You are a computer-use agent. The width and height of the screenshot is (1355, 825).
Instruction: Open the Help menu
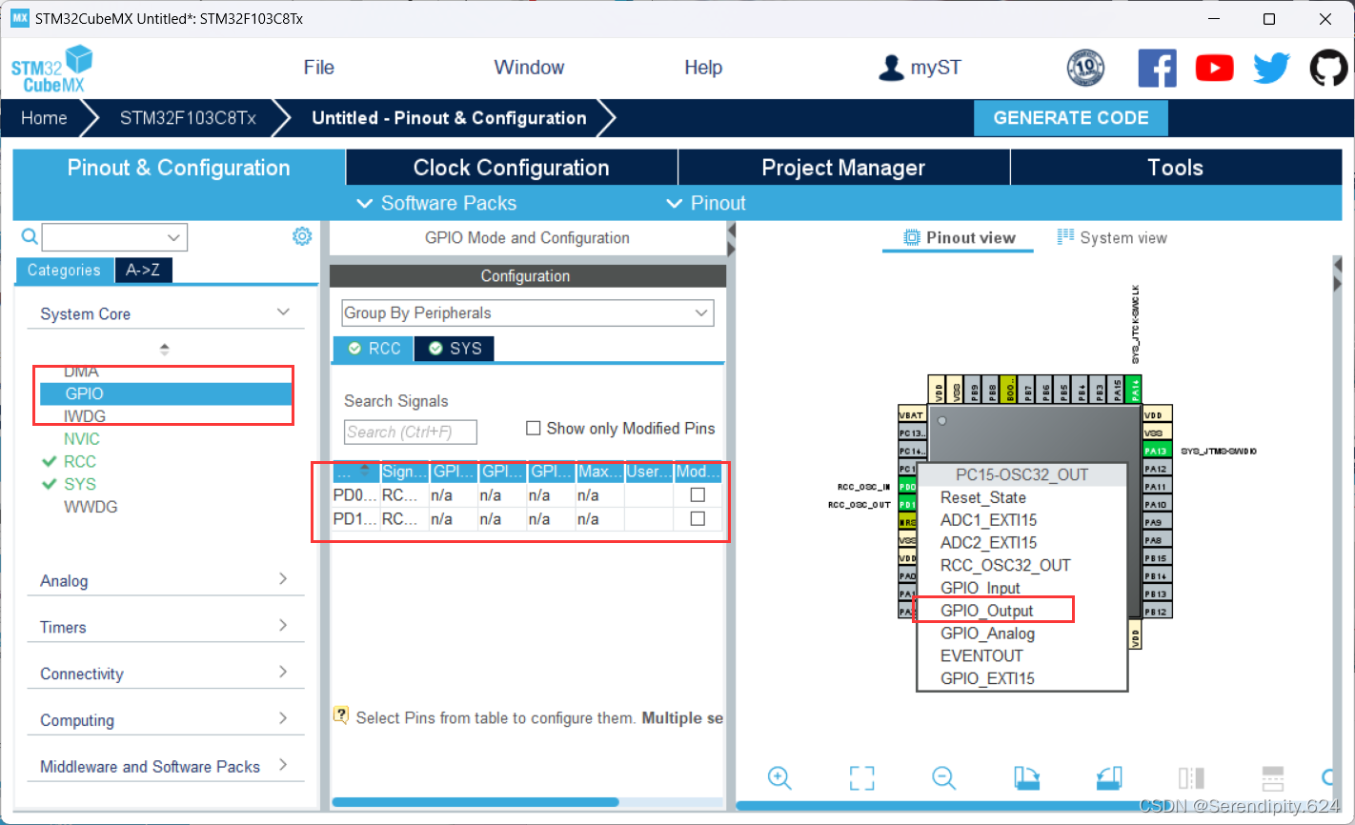(703, 68)
